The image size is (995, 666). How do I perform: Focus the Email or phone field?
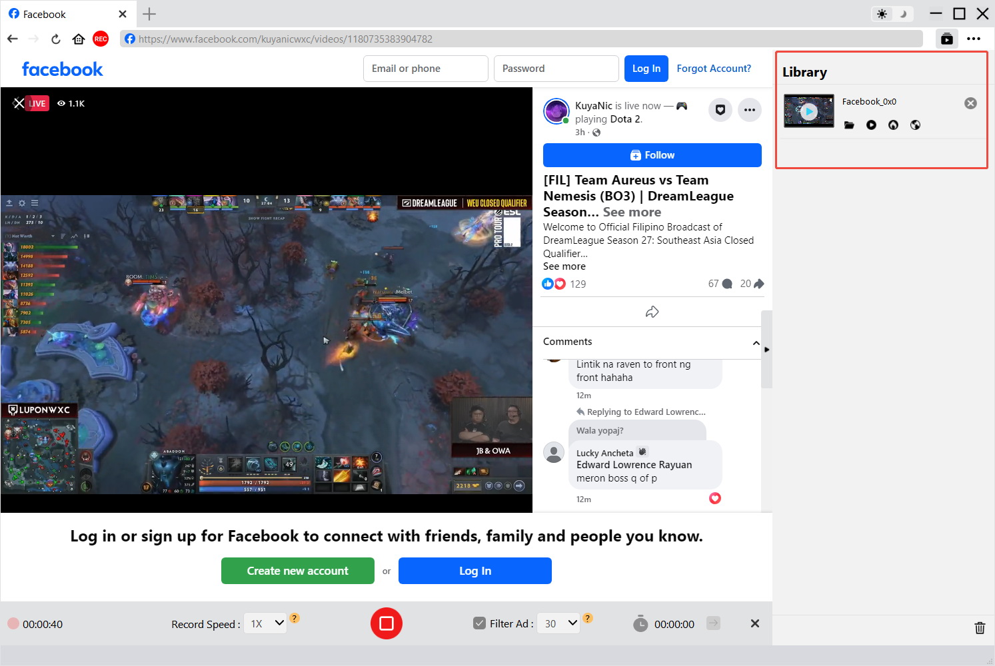426,69
